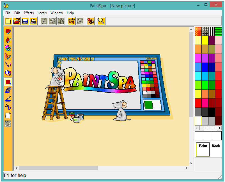Select the magenta color swatch
The image size is (225, 182).
[198, 58]
